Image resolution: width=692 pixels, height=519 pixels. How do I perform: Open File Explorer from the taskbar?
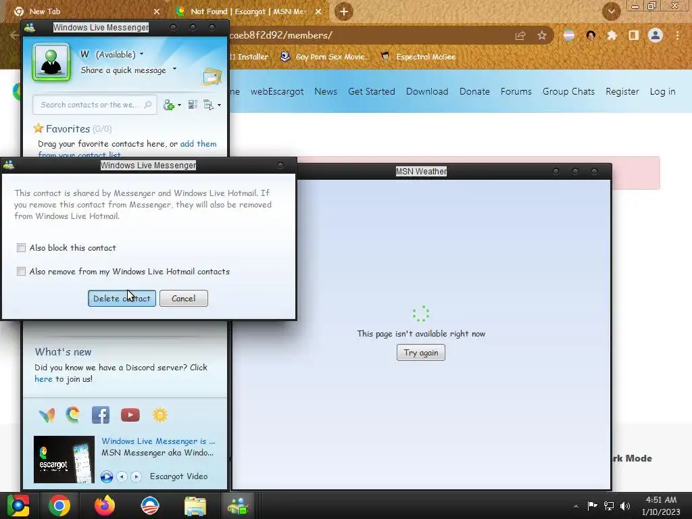pyautogui.click(x=195, y=506)
